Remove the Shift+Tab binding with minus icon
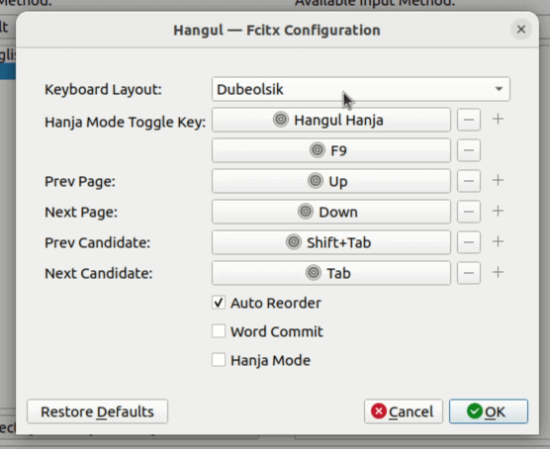Image resolution: width=550 pixels, height=449 pixels. point(469,242)
